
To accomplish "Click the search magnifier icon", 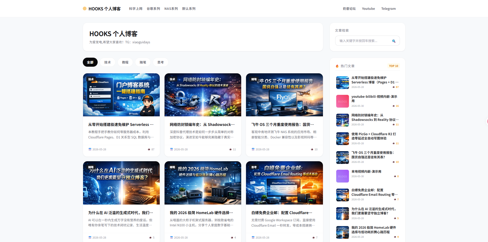I will 394,41.
